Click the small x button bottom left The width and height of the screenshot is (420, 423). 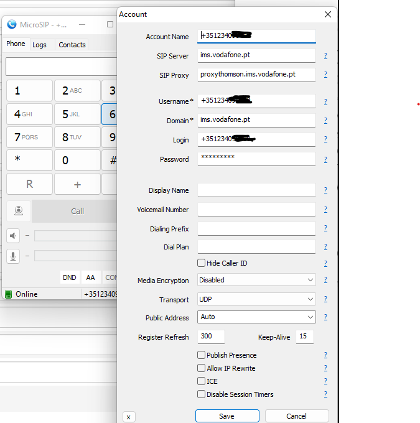coord(129,417)
